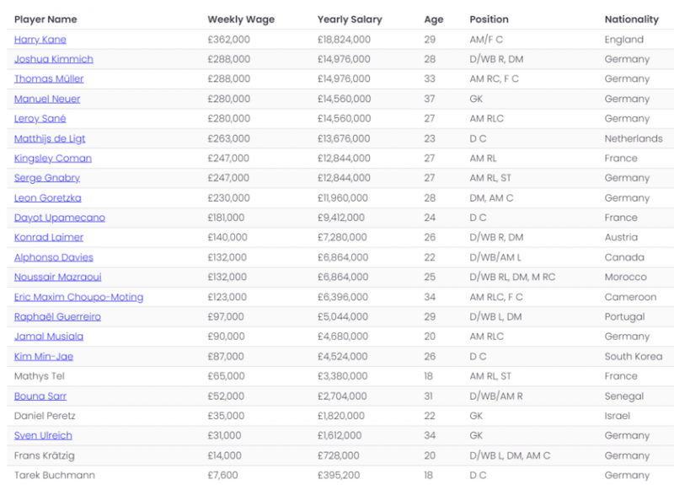674x485 pixels.
Task: Open Harry Kane player link
Action: (x=40, y=40)
